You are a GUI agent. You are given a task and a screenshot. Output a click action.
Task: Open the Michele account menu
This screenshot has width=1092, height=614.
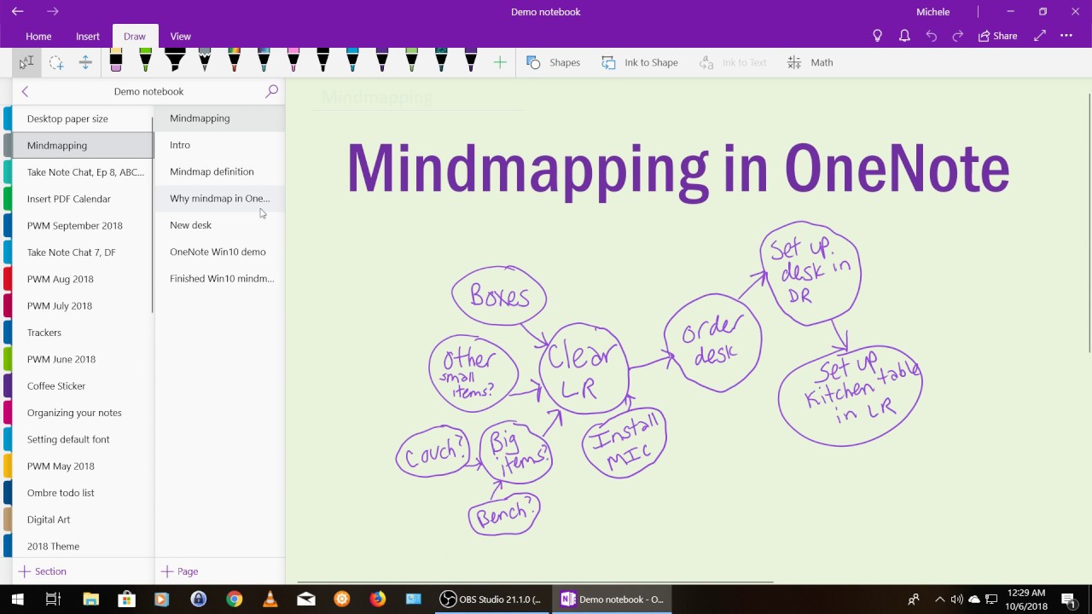pyautogui.click(x=932, y=12)
